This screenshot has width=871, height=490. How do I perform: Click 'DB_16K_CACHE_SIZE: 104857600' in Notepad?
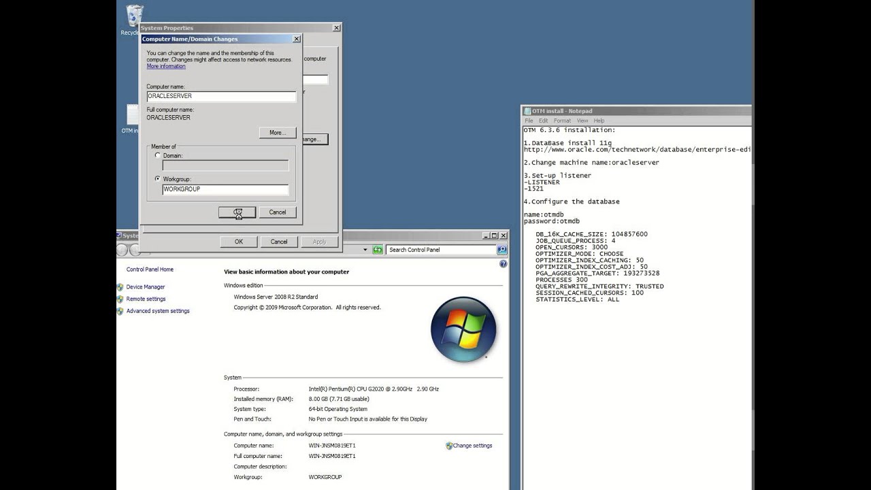591,234
